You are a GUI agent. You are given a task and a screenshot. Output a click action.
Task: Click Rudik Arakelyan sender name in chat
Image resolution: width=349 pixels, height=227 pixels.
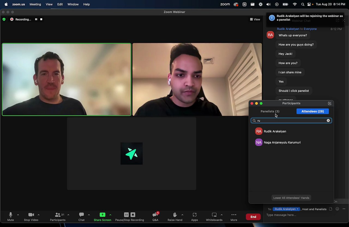(288, 29)
